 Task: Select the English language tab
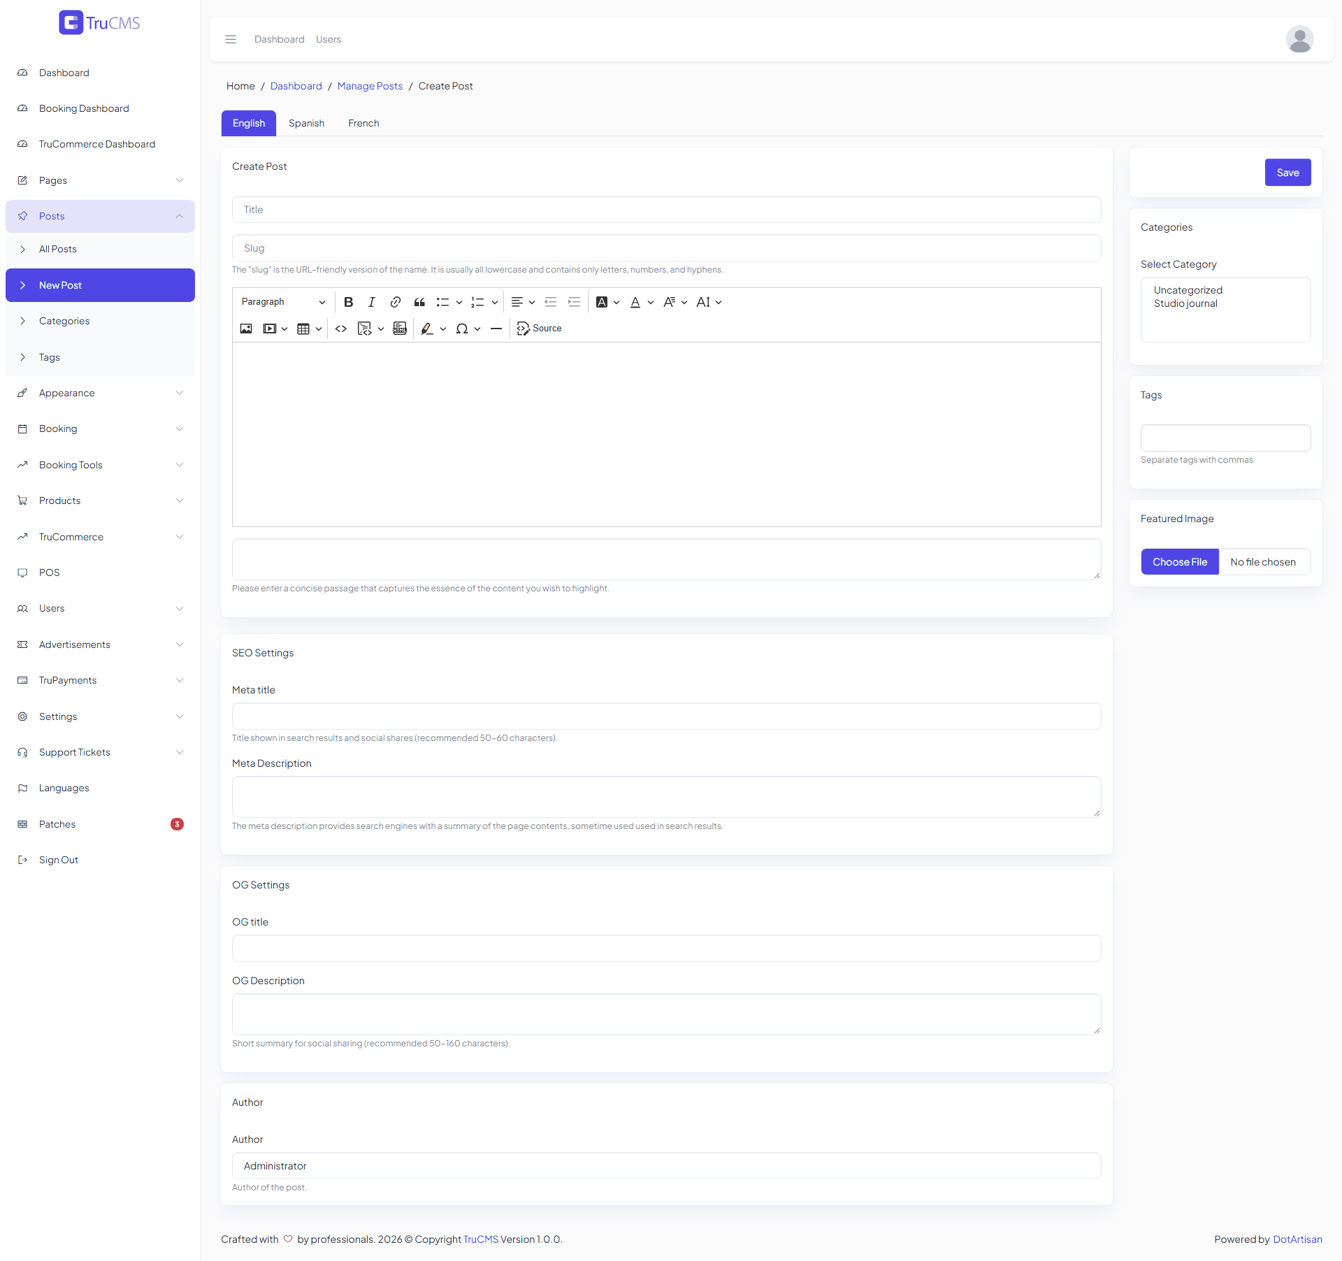click(249, 123)
